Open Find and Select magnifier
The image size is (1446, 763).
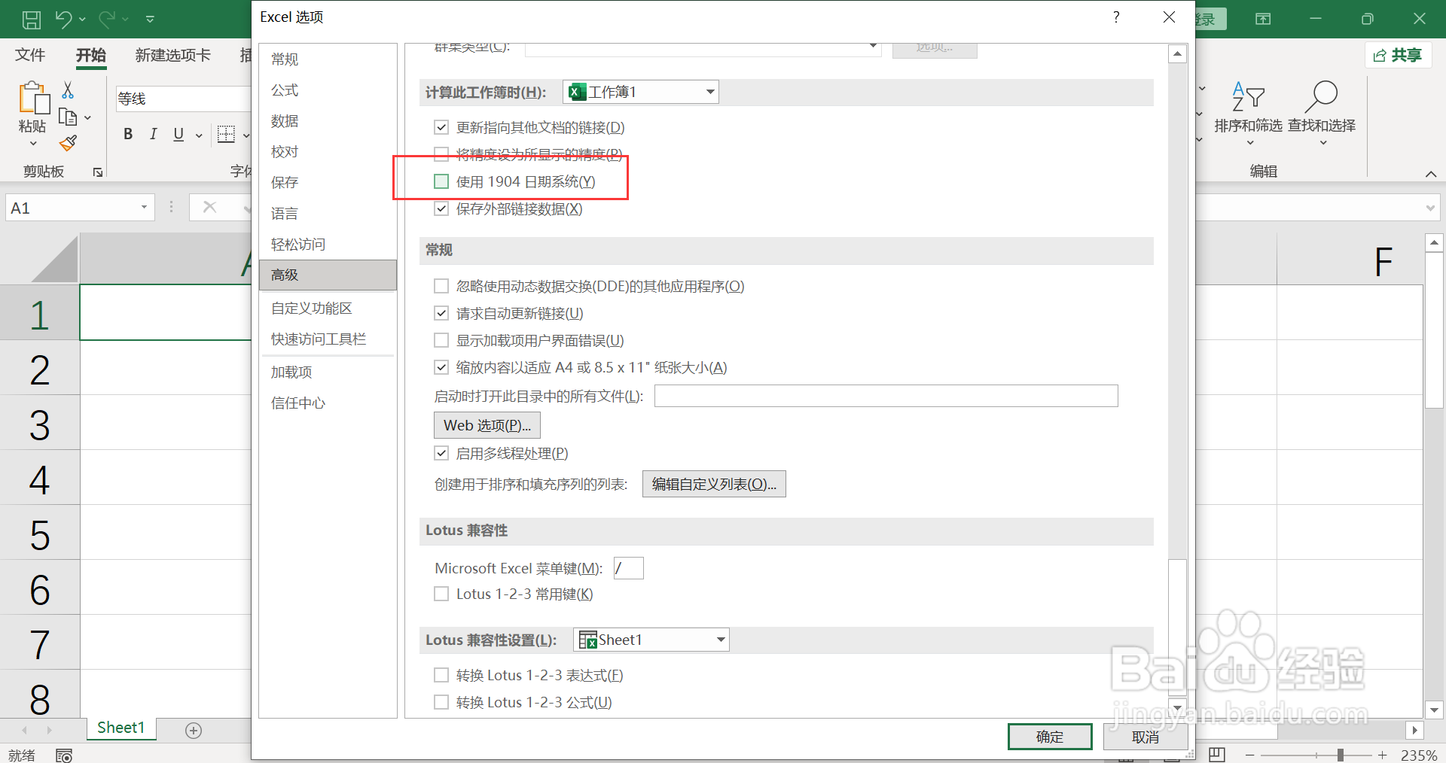[x=1322, y=113]
